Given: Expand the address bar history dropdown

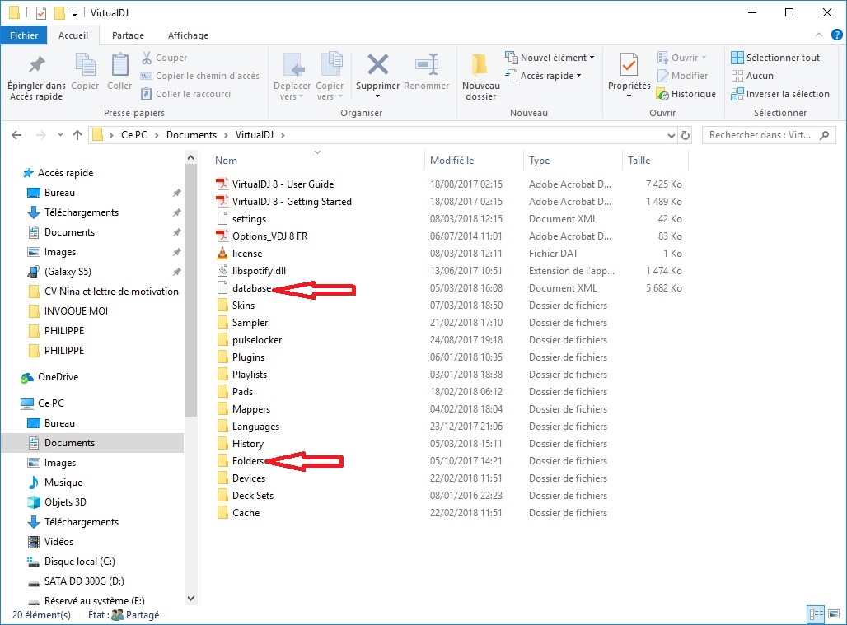Looking at the screenshot, I should pyautogui.click(x=671, y=136).
